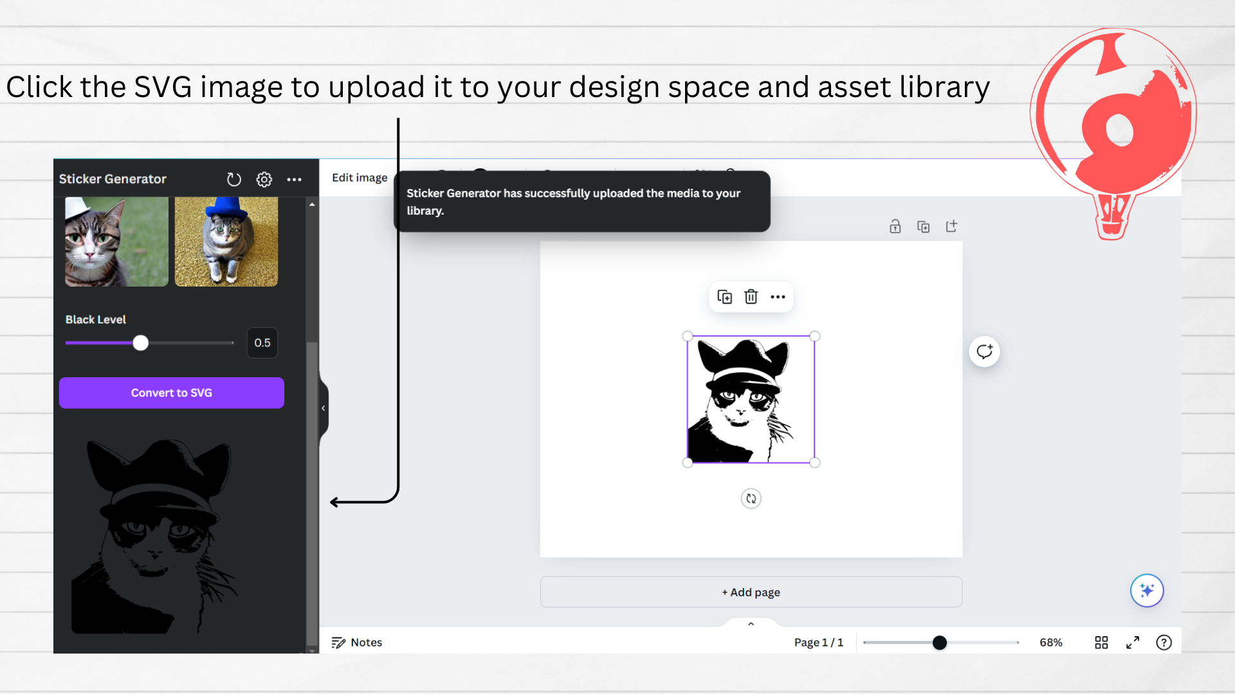1235x694 pixels.
Task: Lock the page with padlock icon
Action: click(x=895, y=226)
